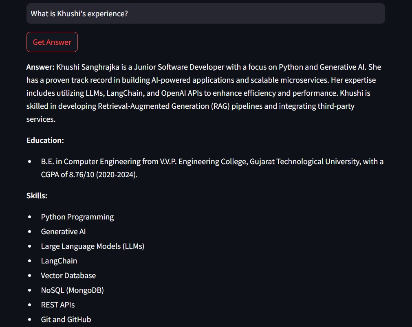This screenshot has height=327, width=412.
Task: Select the Git and GitHub item
Action: (x=66, y=320)
